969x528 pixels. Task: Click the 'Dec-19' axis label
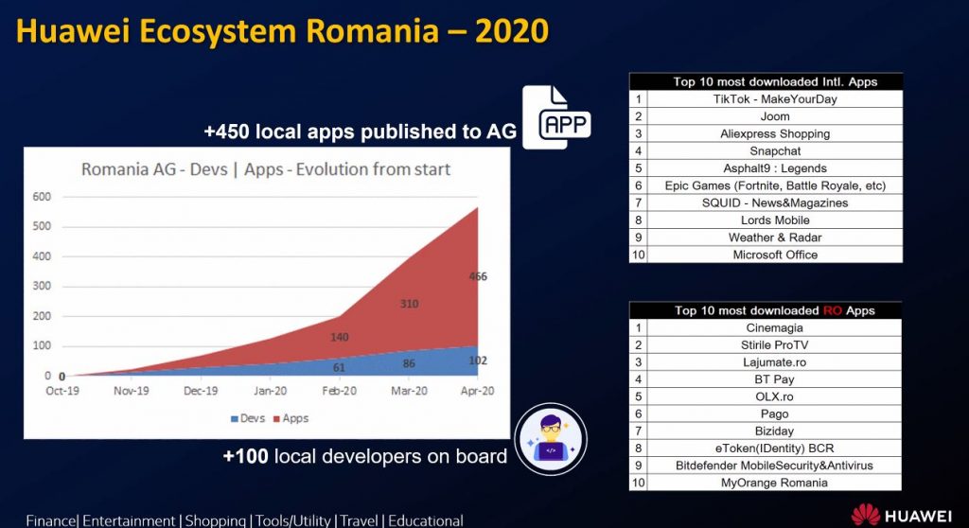tap(201, 391)
